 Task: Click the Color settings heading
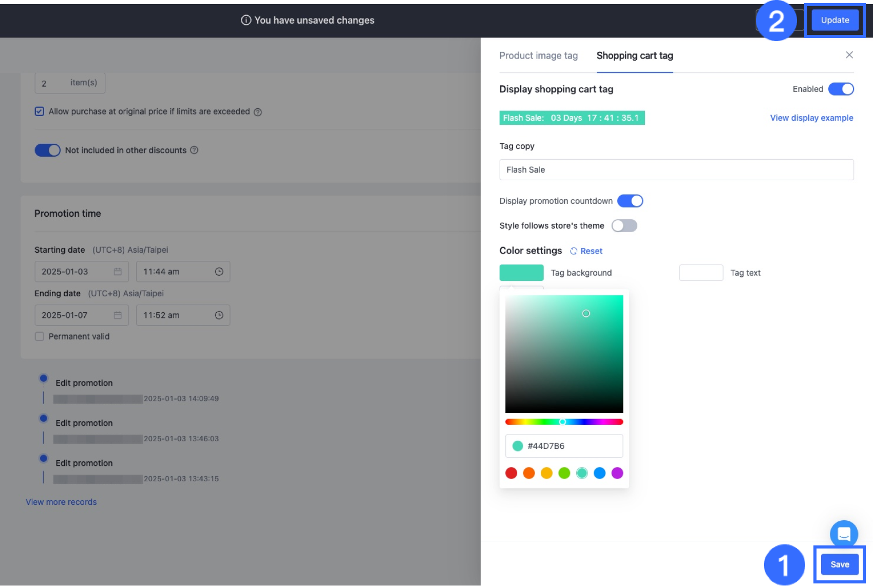coord(530,251)
